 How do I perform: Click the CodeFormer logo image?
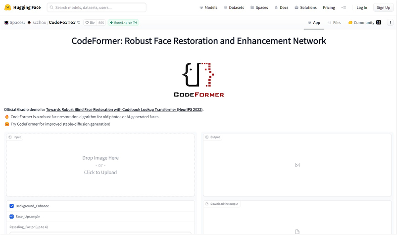point(199,80)
